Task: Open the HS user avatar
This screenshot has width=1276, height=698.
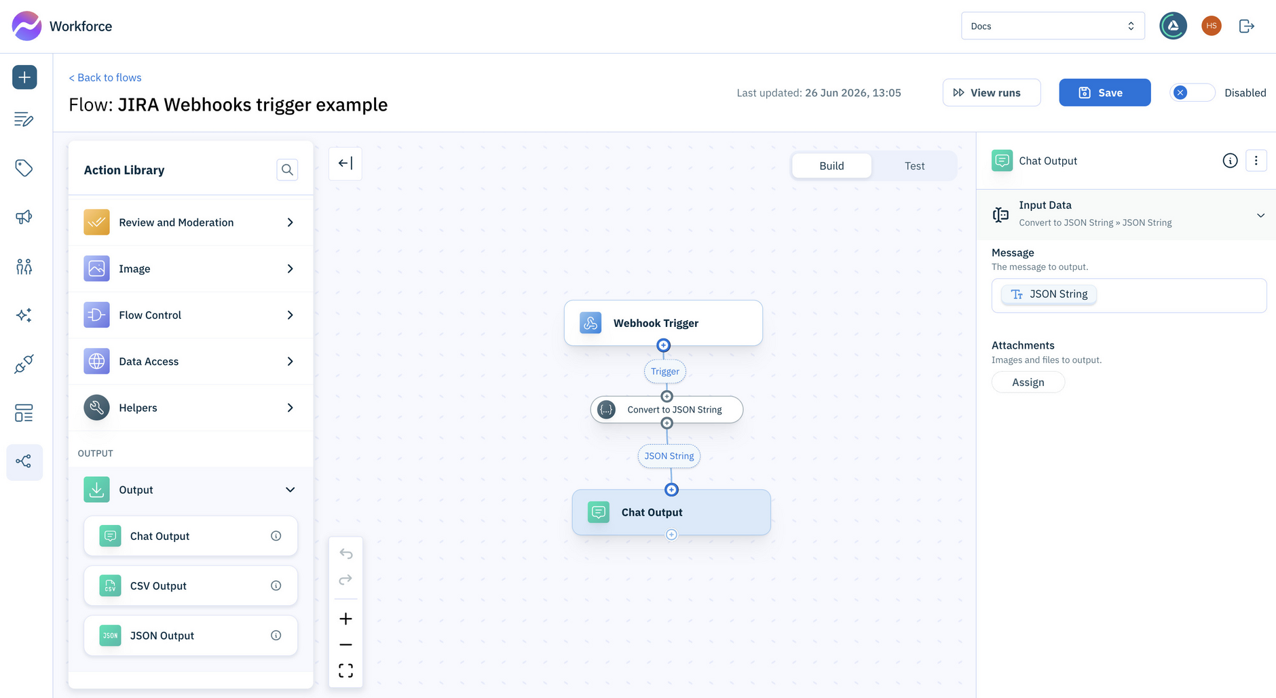Action: coord(1212,26)
